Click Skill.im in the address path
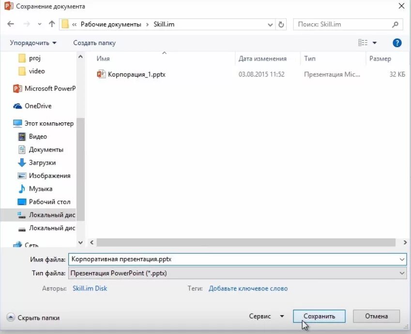Screen dimensions: 411x334 coord(164,24)
